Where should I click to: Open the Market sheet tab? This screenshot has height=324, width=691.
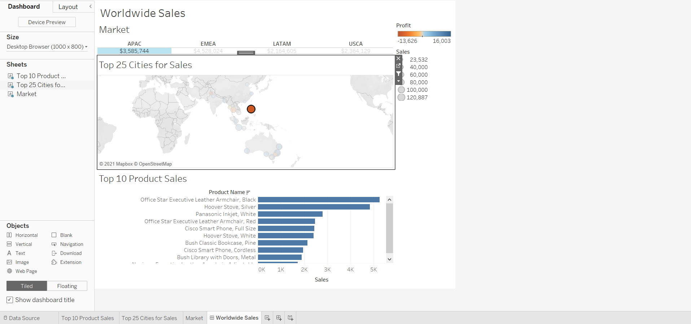click(194, 318)
